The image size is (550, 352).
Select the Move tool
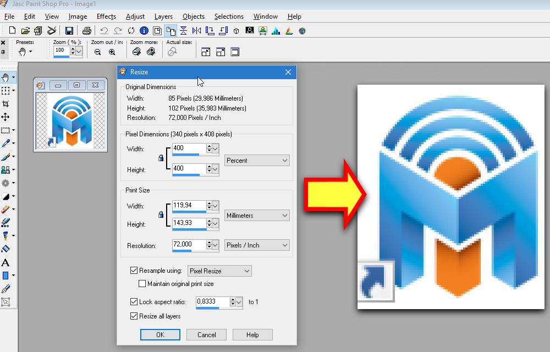click(x=5, y=117)
